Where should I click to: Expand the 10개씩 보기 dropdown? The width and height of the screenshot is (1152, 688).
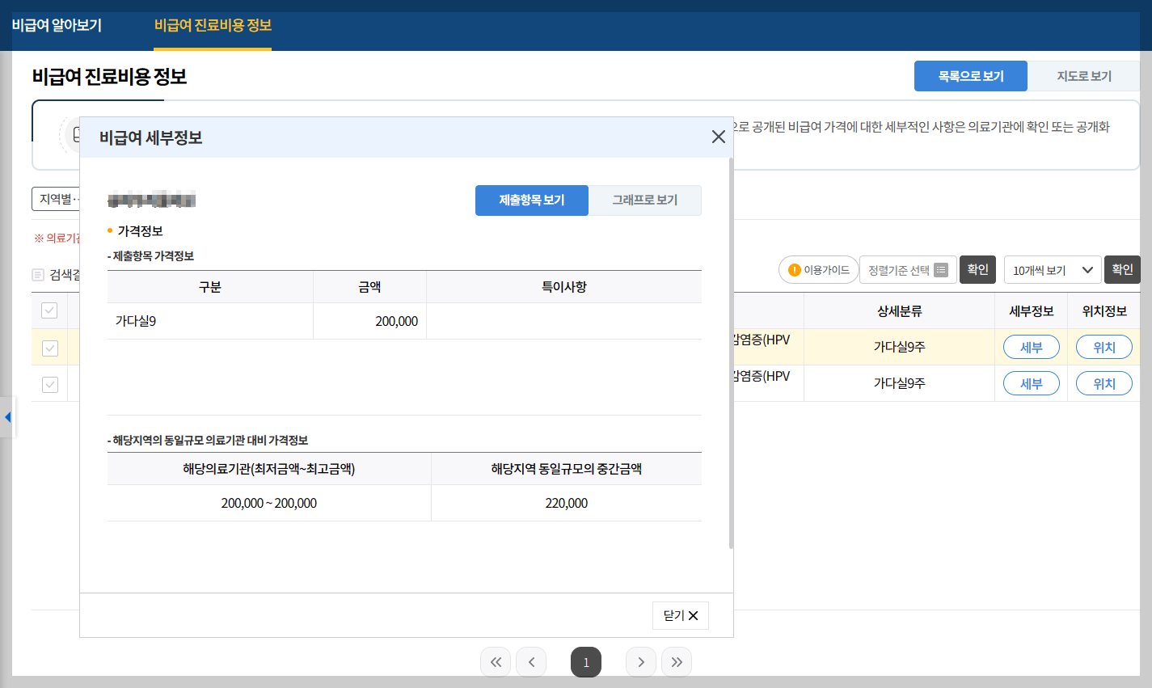click(1053, 270)
